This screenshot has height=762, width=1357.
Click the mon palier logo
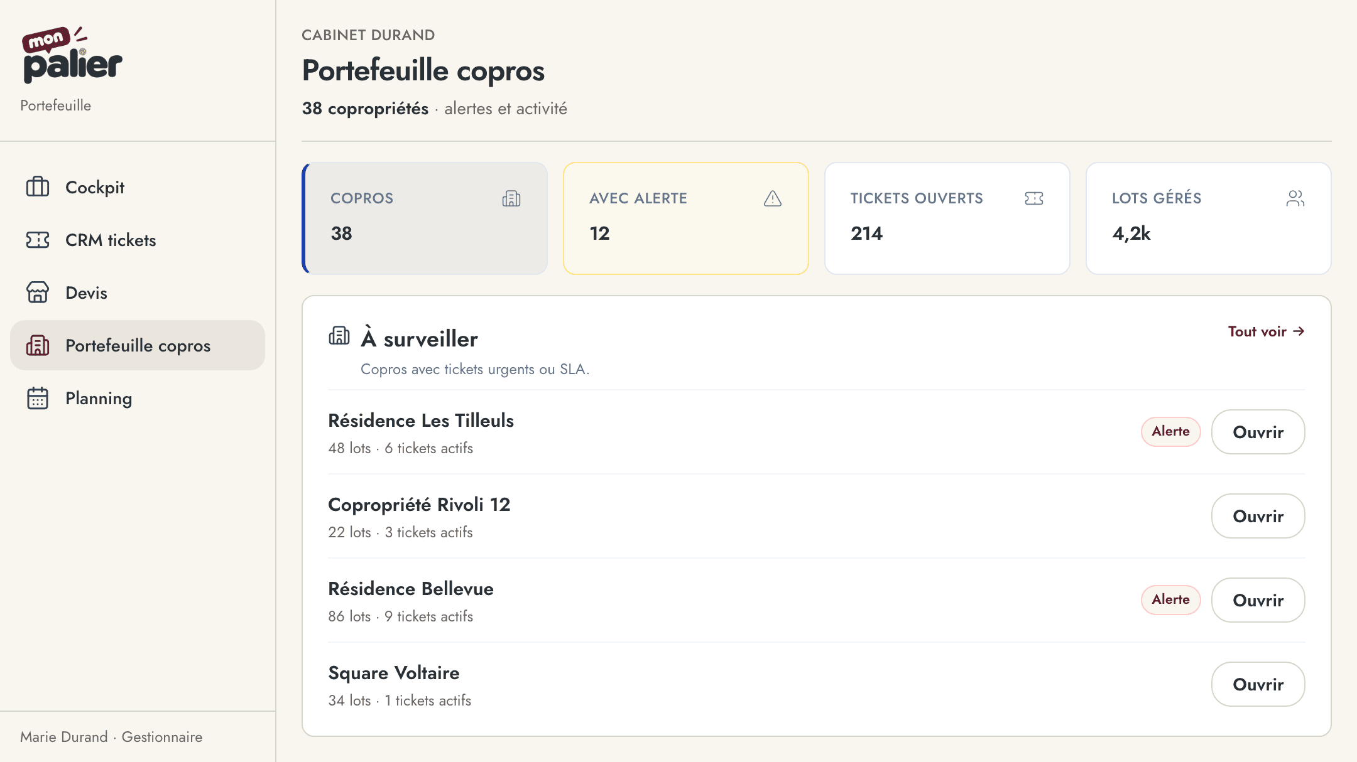pos(72,55)
